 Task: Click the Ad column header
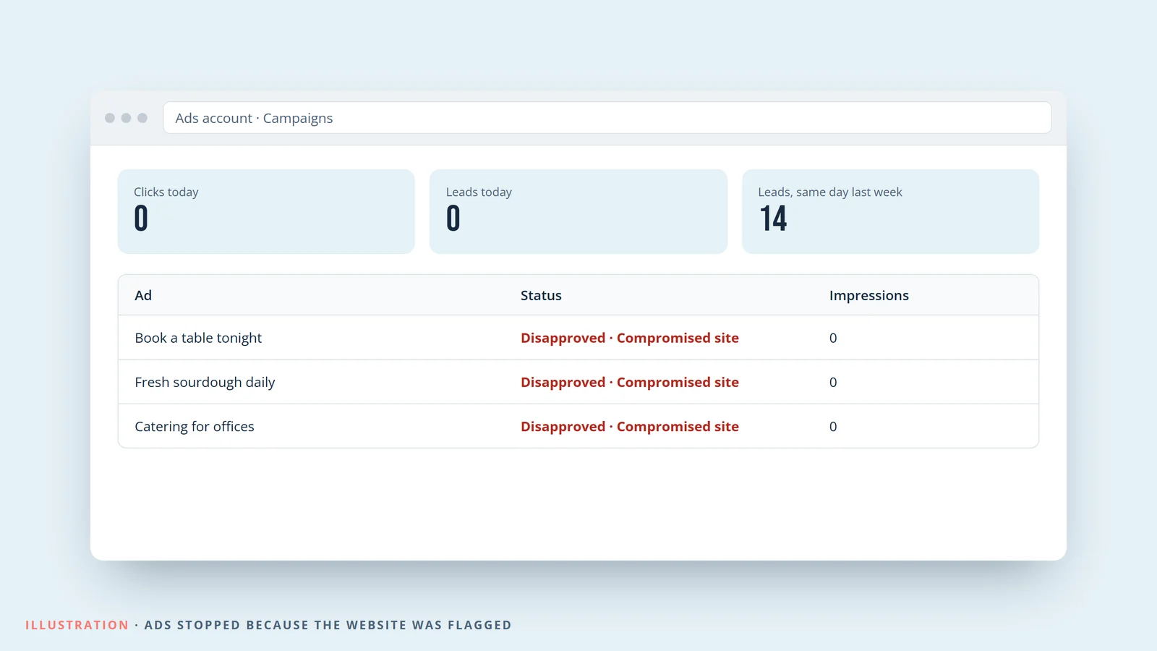pos(143,295)
